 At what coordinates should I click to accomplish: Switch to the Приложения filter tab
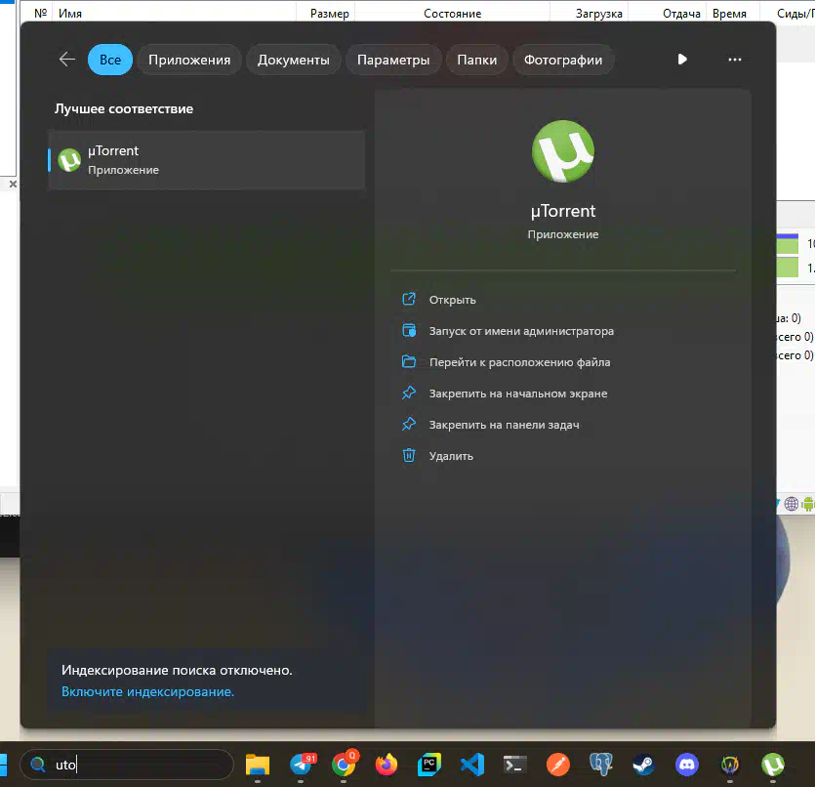pyautogui.click(x=189, y=60)
